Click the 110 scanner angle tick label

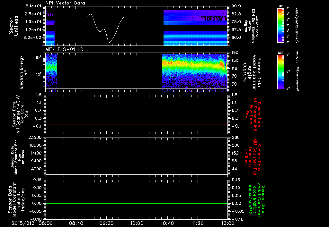235,68
